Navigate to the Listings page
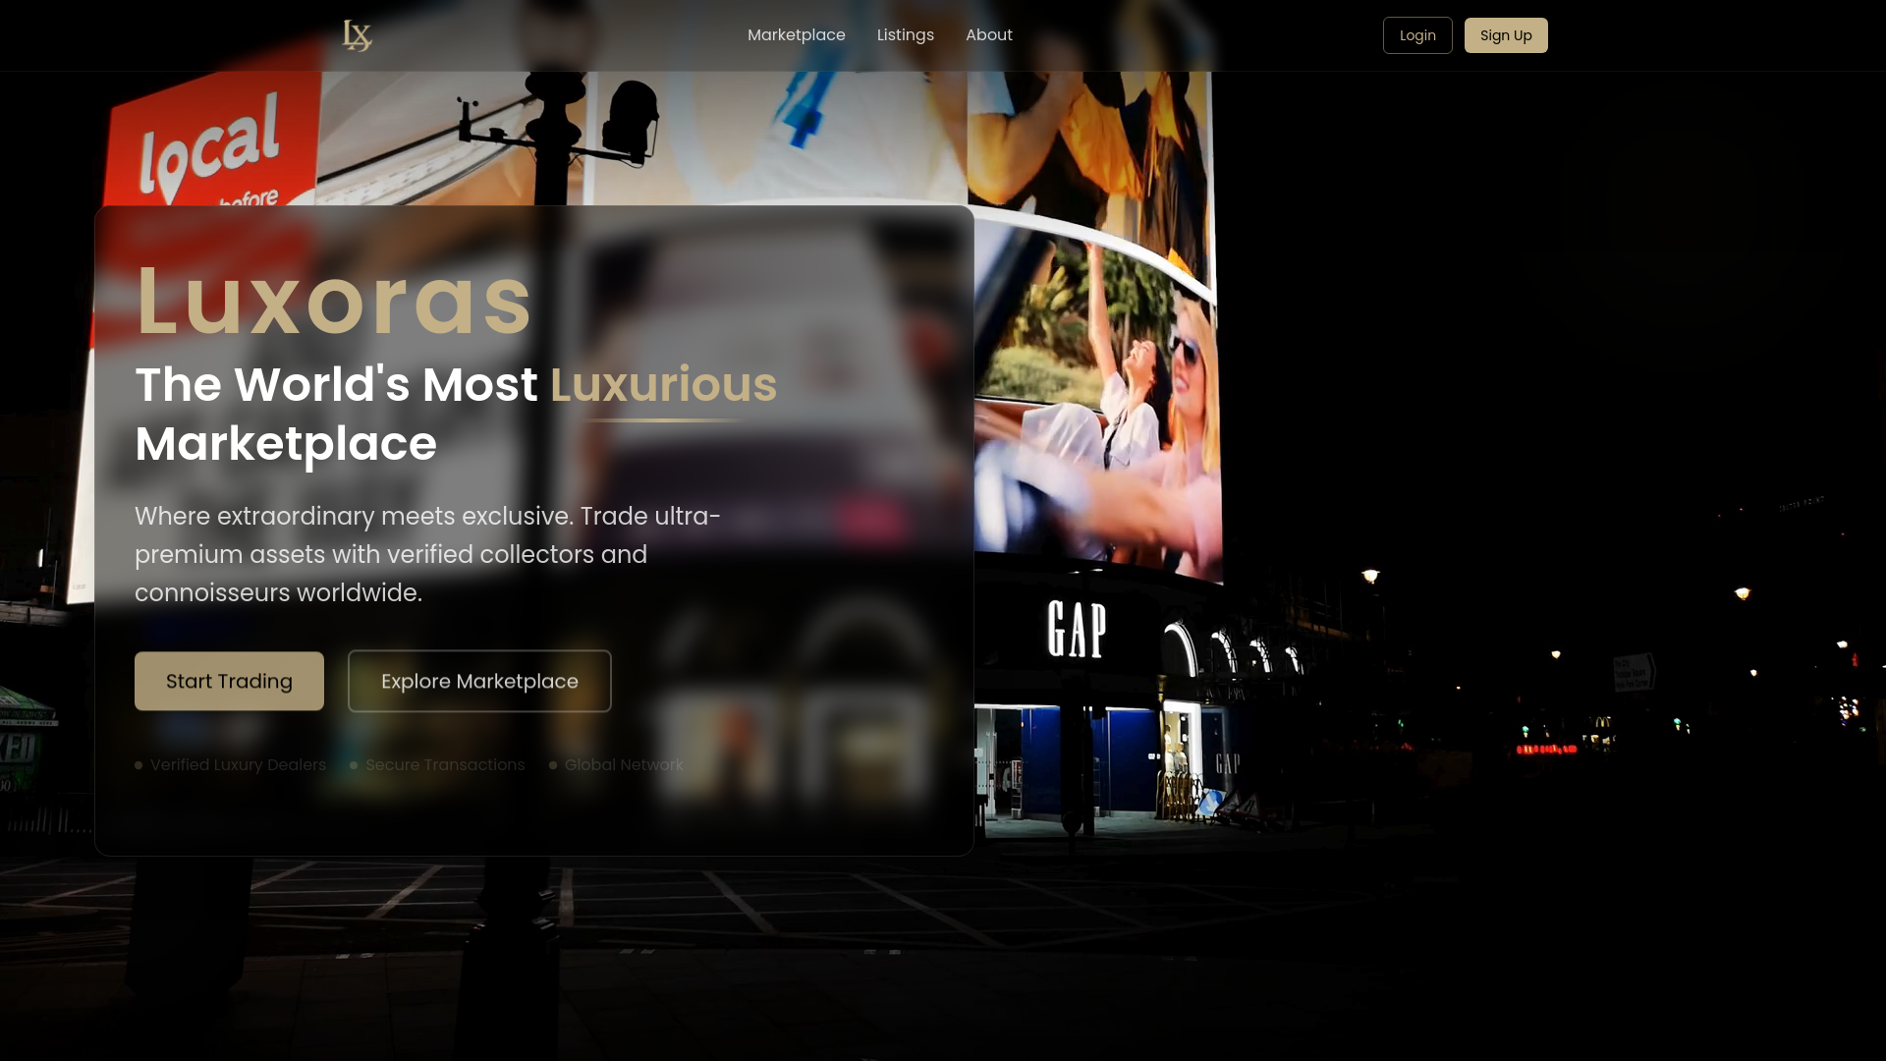The image size is (1886, 1061). 905,34
